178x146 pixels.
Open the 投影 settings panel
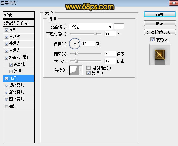(x=13, y=30)
